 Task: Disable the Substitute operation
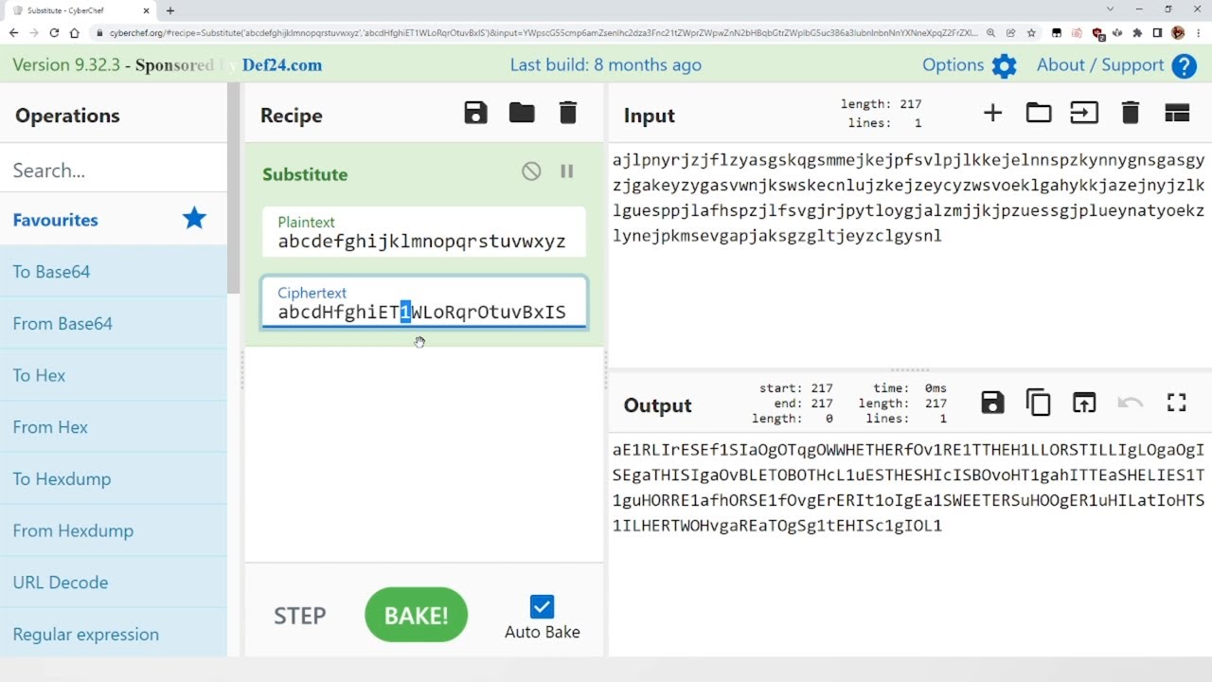[531, 171]
